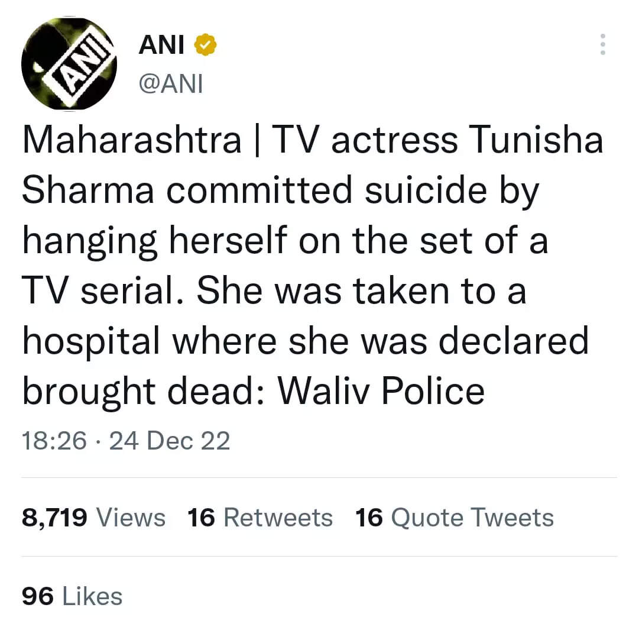Show the 16 Retweets list

[x=260, y=518]
